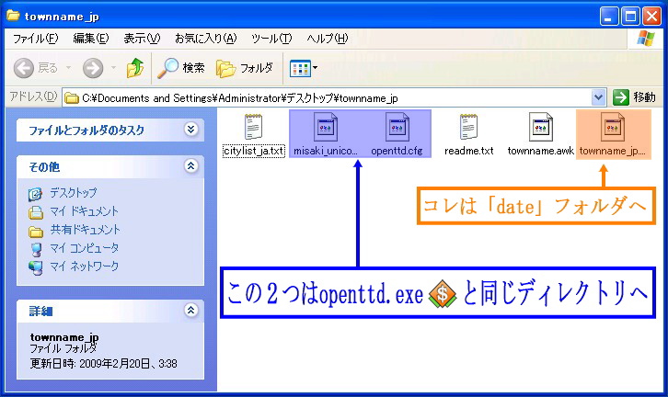
Task: Open the Back history dropdown arrow
Action: click(68, 68)
